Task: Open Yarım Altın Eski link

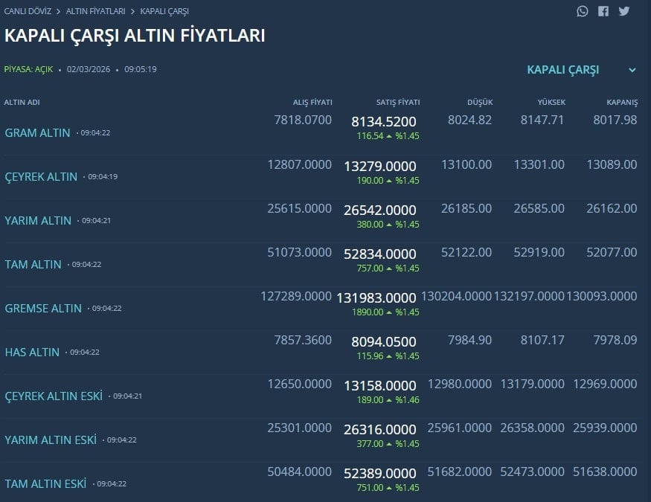Action: 51,440
